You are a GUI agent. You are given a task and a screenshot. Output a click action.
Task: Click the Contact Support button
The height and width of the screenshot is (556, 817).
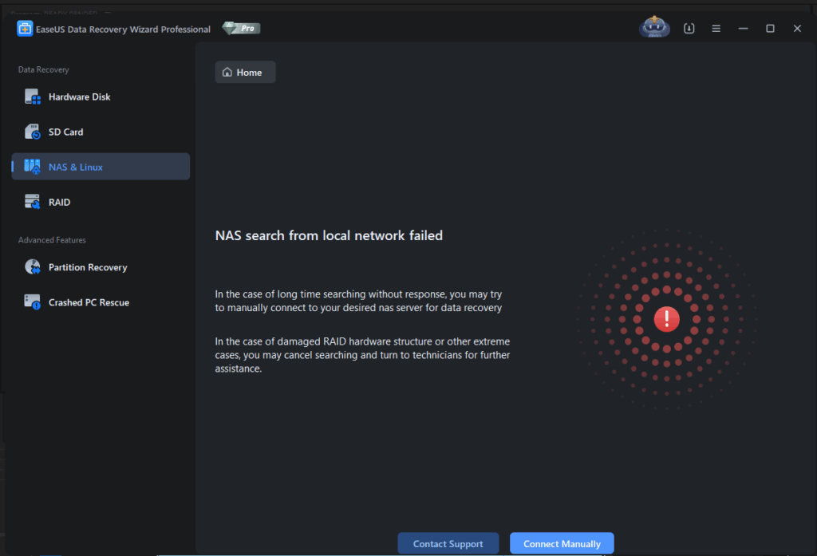[448, 543]
